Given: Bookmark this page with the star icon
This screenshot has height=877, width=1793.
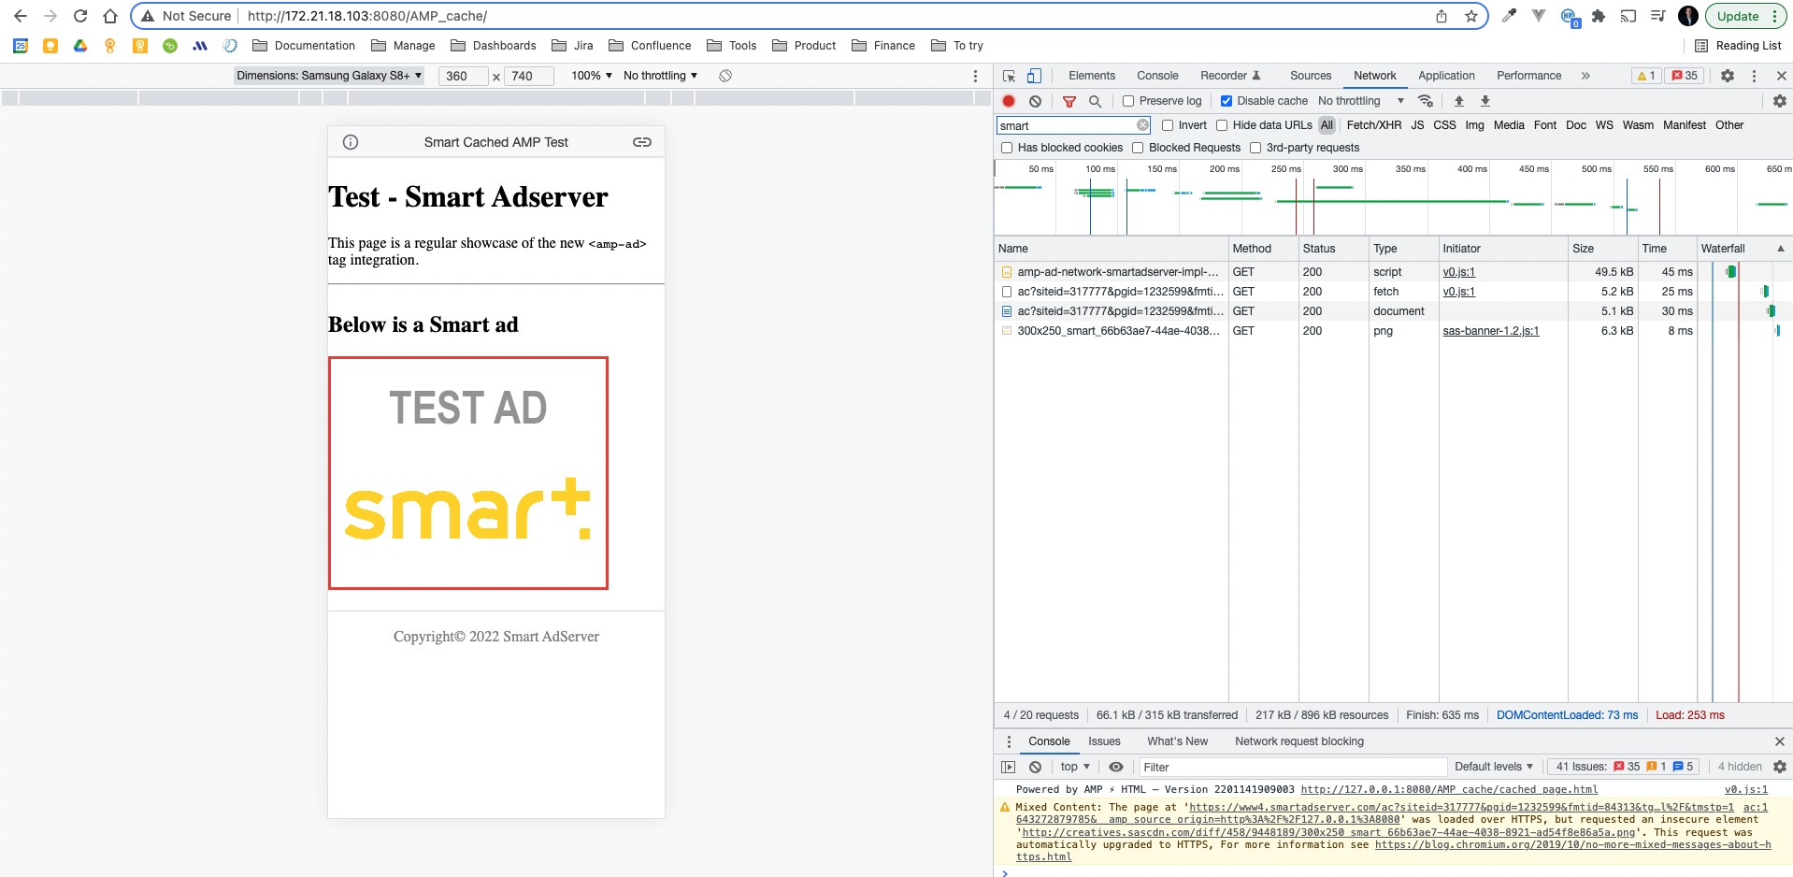Looking at the screenshot, I should pyautogui.click(x=1471, y=16).
